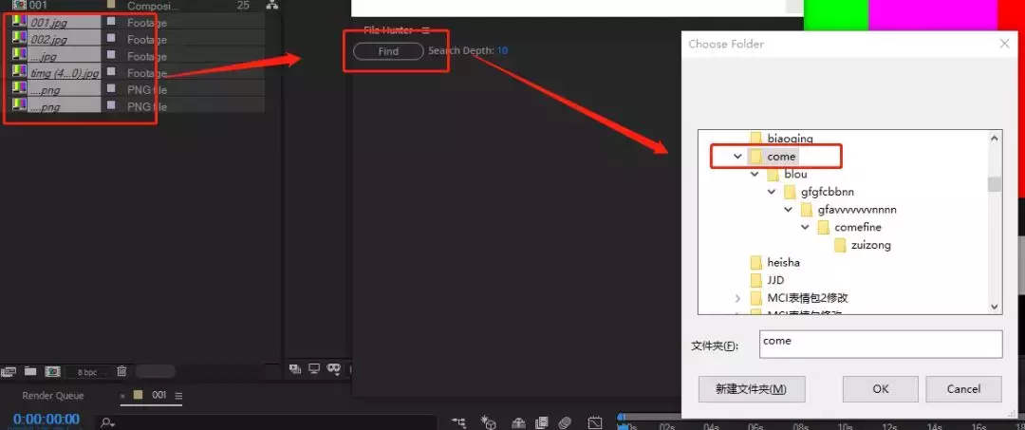Image resolution: width=1025 pixels, height=430 pixels.
Task: Delete selected items with the trash icon
Action: pos(121,371)
